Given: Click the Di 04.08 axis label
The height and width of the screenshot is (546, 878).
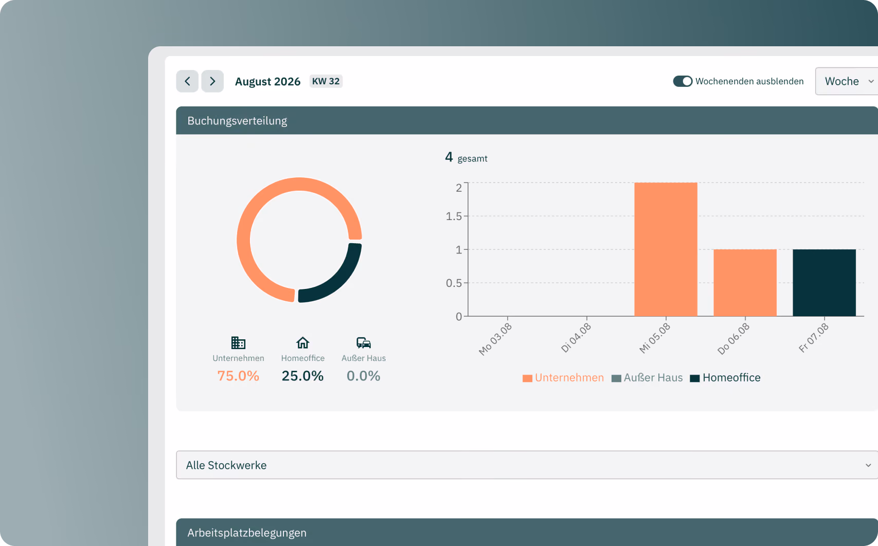Looking at the screenshot, I should [576, 338].
